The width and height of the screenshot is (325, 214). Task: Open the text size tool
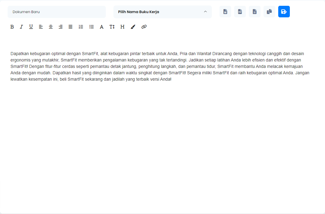click(112, 27)
